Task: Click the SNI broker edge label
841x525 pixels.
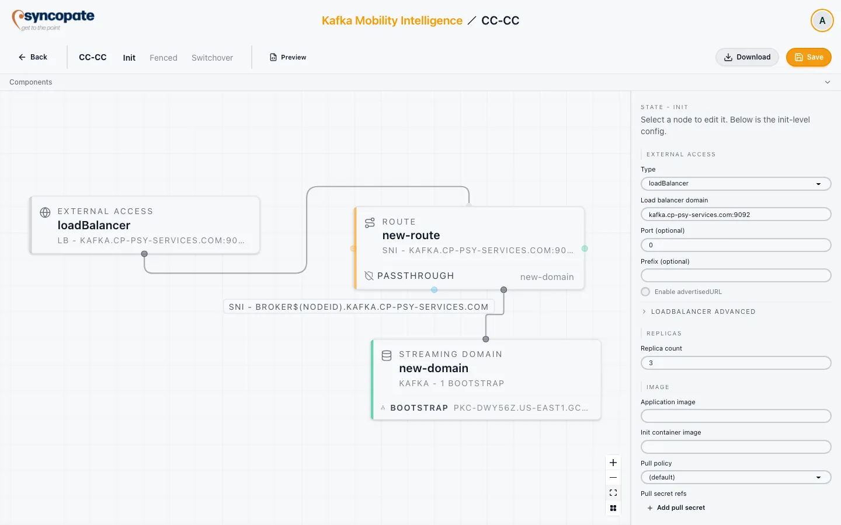Action: 359,307
